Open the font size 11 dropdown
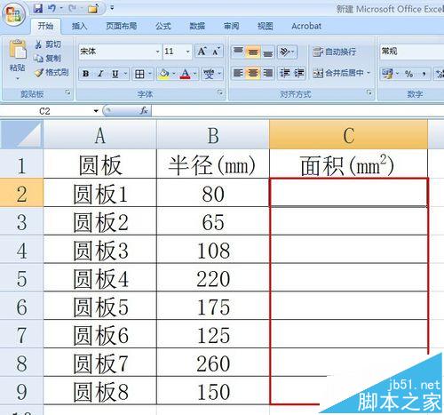The width and height of the screenshot is (444, 415). tap(187, 52)
